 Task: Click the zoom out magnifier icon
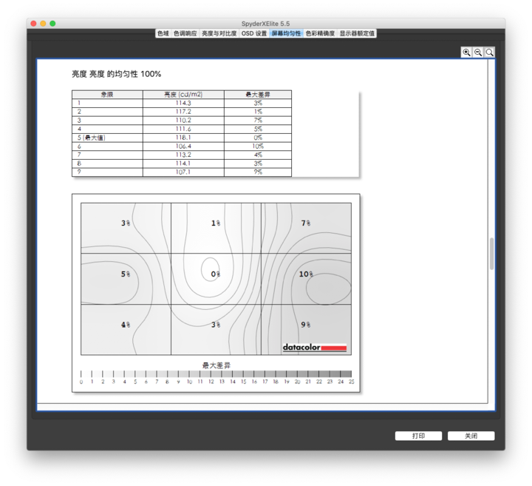[478, 53]
